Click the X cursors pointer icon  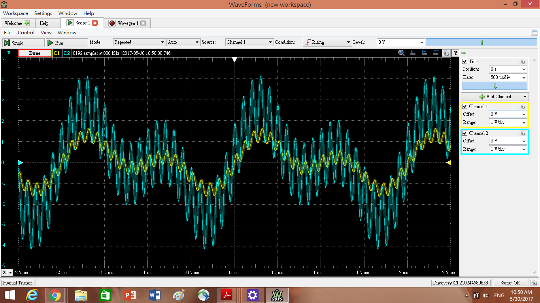(x=412, y=53)
